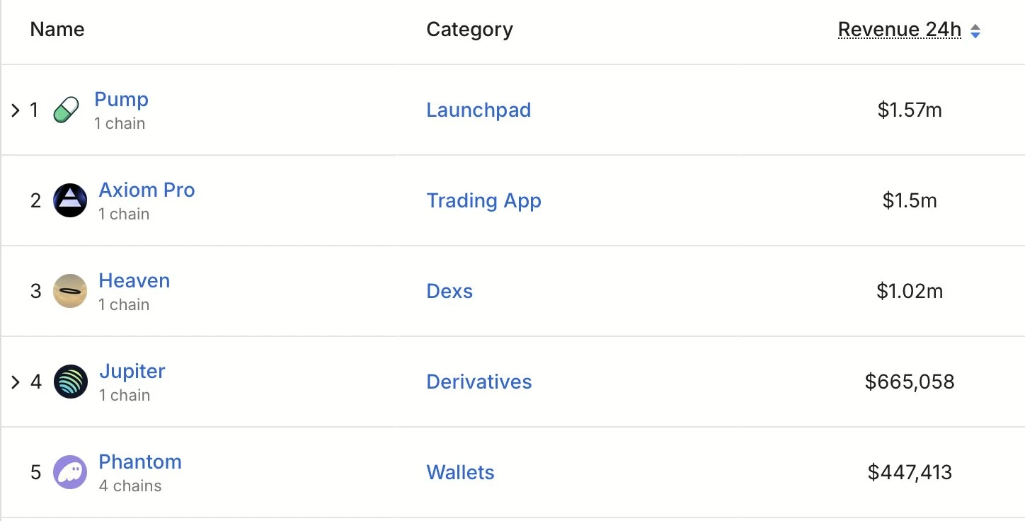Click the Revenue 24h sort arrows icon

coord(975,30)
